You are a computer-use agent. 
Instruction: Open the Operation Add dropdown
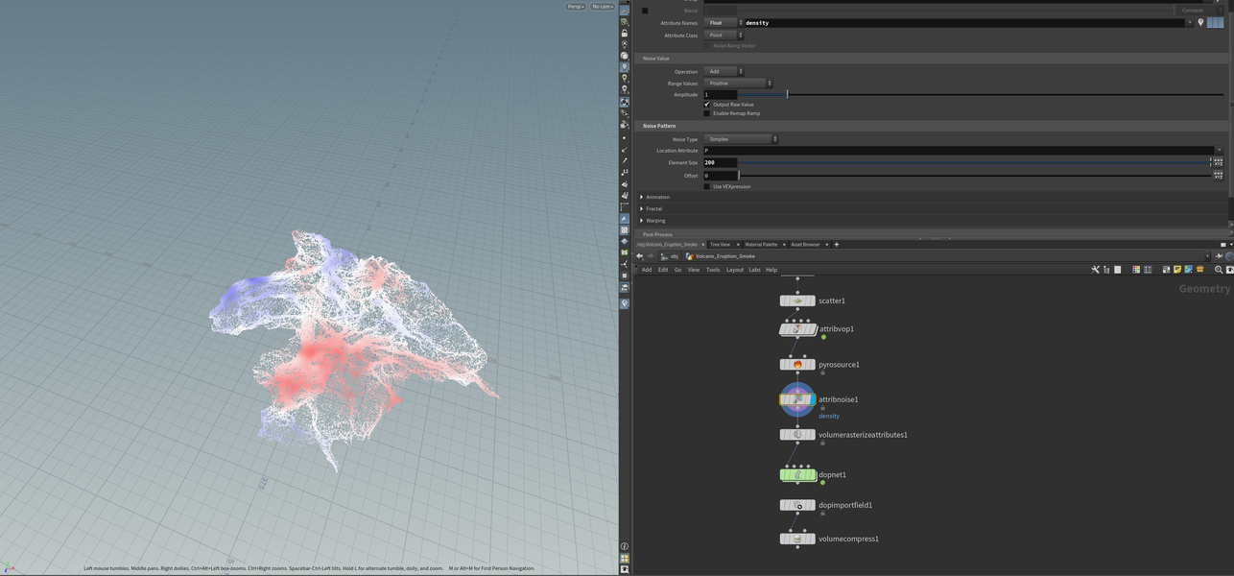click(724, 71)
